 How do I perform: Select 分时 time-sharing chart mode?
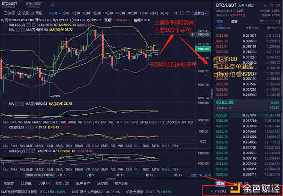[66, 13]
